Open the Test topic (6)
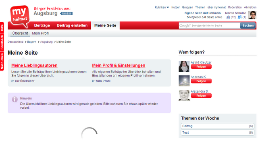 (x=217, y=132)
